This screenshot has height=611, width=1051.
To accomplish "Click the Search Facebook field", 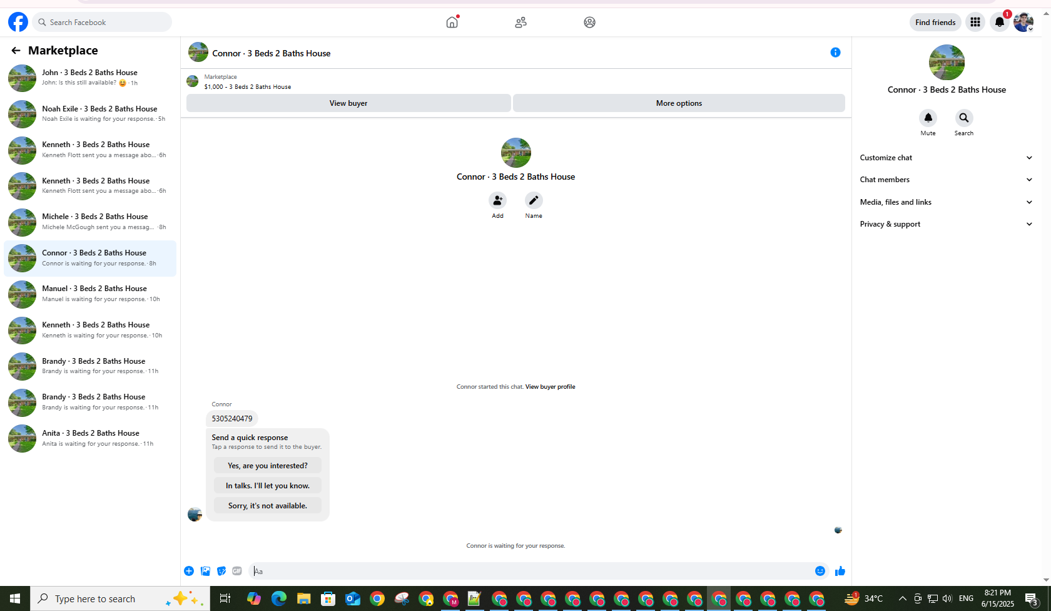I will (103, 22).
